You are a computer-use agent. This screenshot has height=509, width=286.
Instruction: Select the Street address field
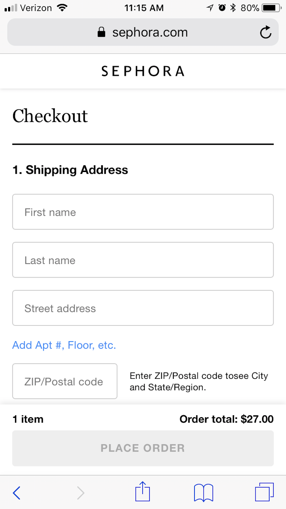pos(143,308)
